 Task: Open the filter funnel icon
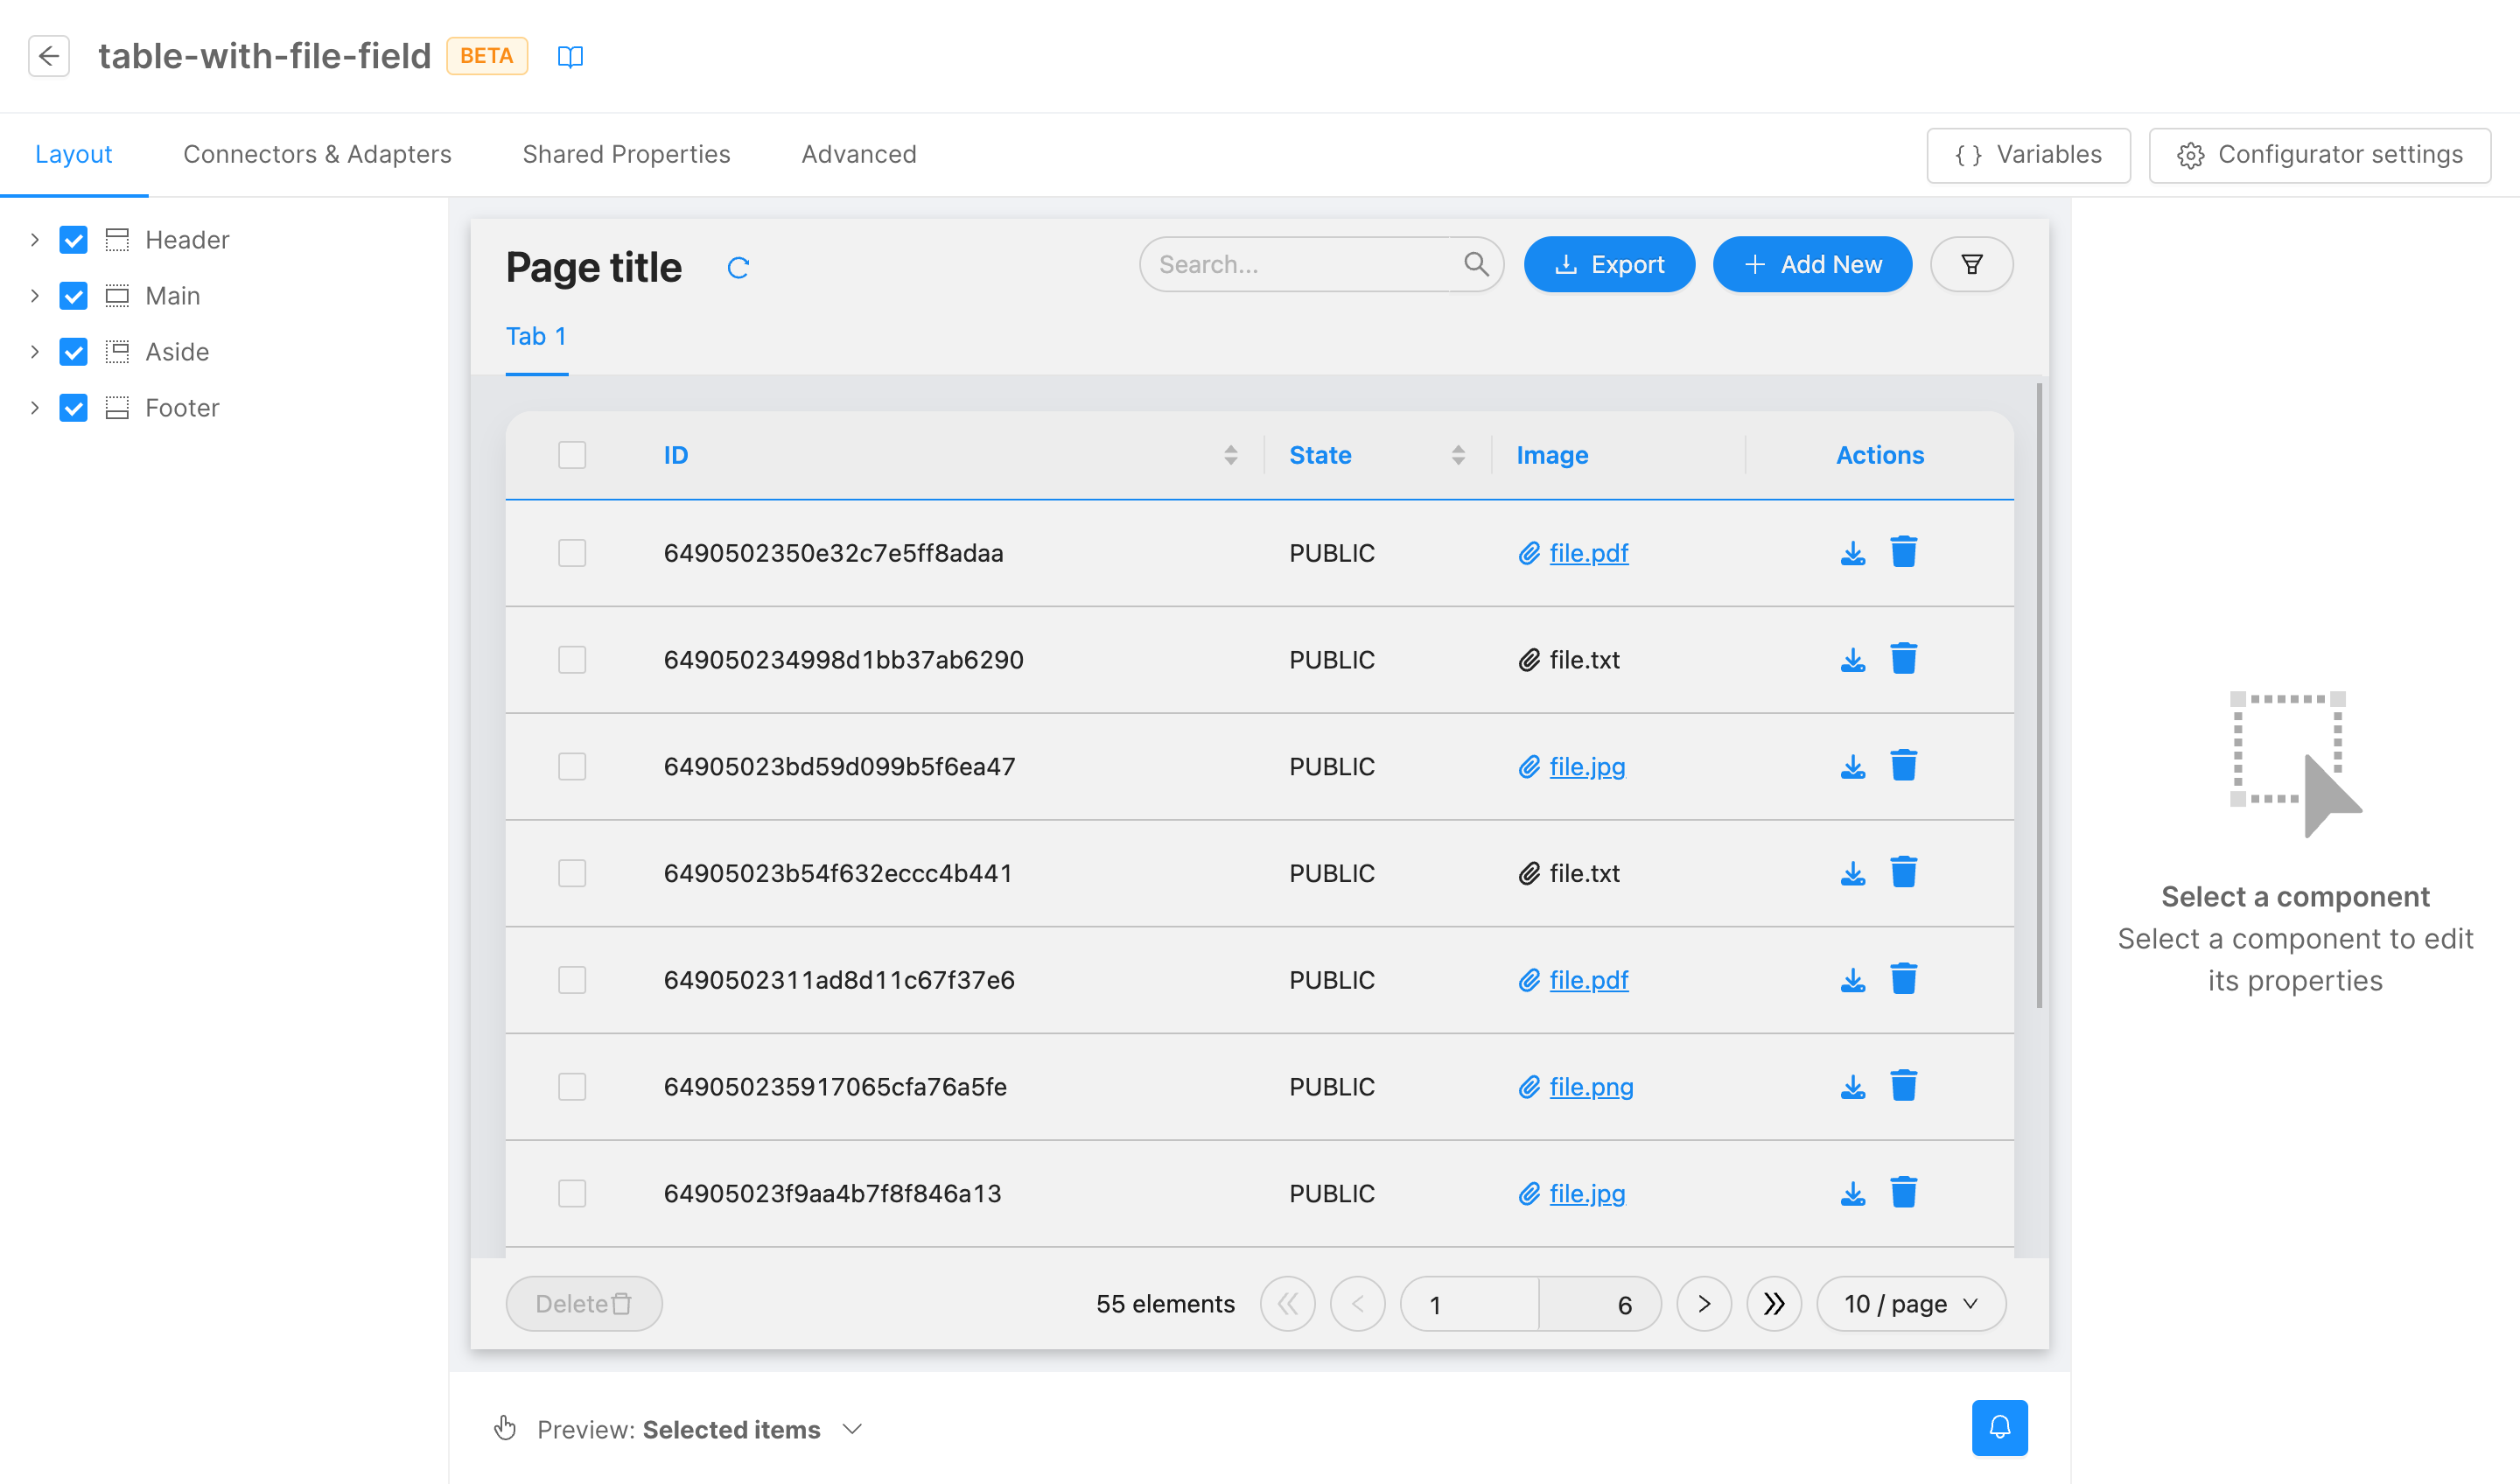[1971, 264]
